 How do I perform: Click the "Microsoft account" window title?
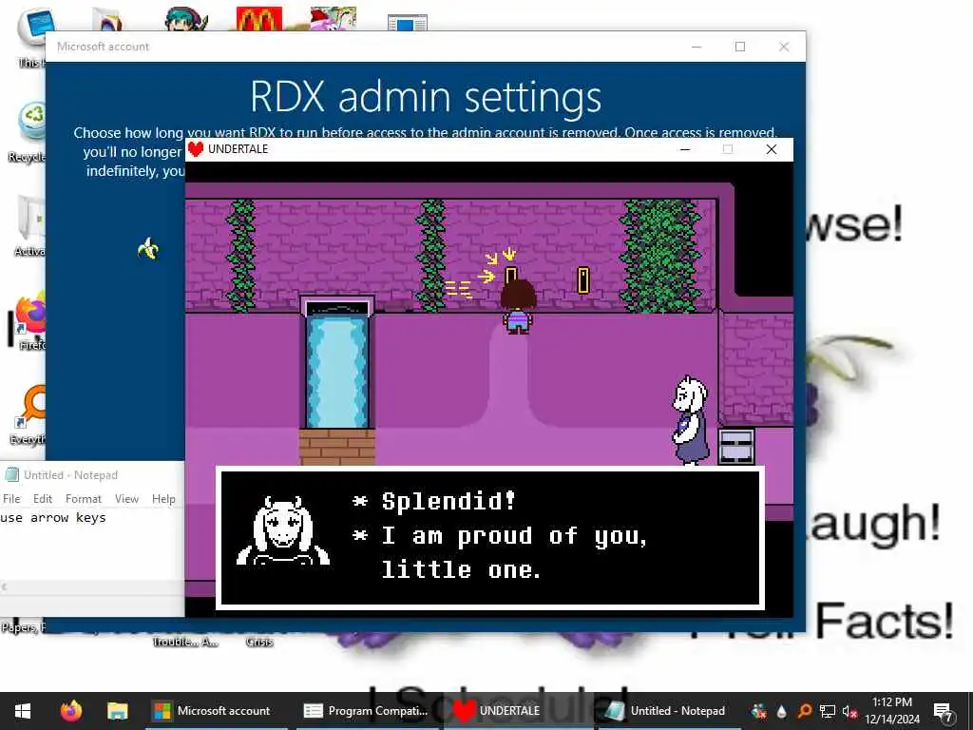coord(103,47)
